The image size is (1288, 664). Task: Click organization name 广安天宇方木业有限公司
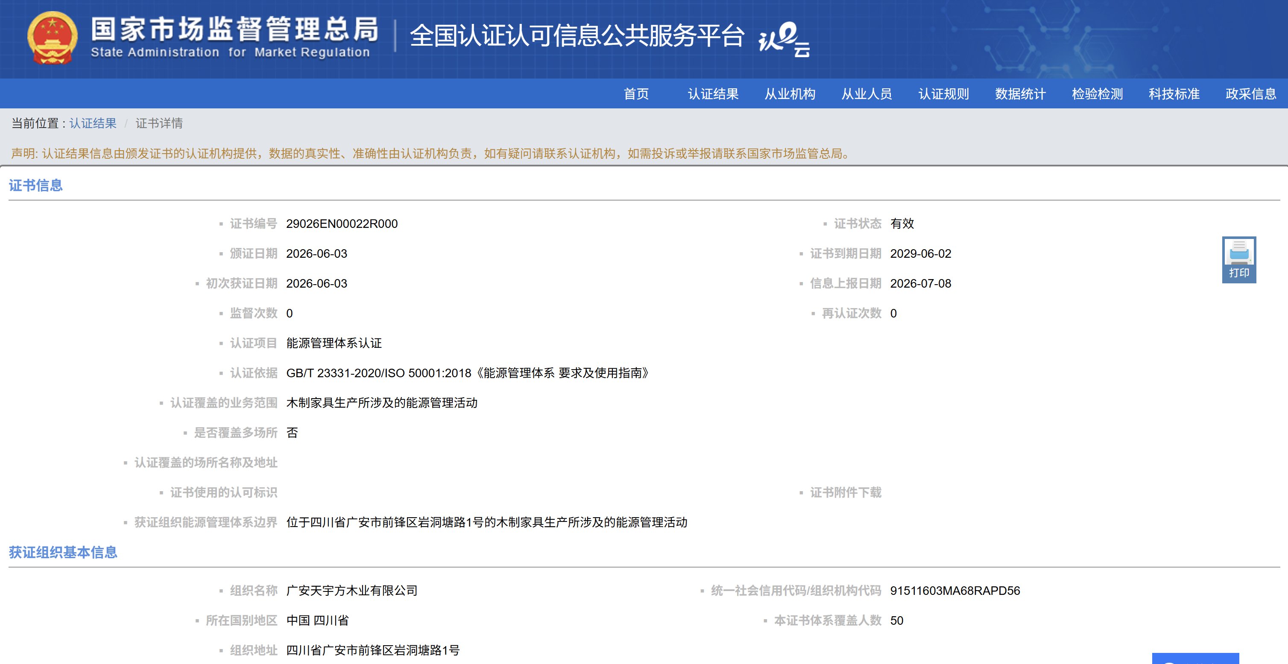click(x=352, y=591)
